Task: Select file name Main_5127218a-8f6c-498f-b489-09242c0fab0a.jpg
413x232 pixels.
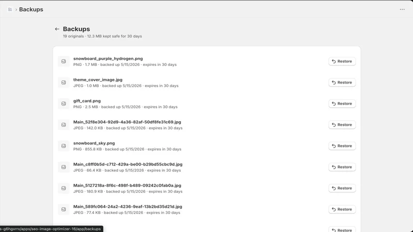Action: click(x=127, y=186)
